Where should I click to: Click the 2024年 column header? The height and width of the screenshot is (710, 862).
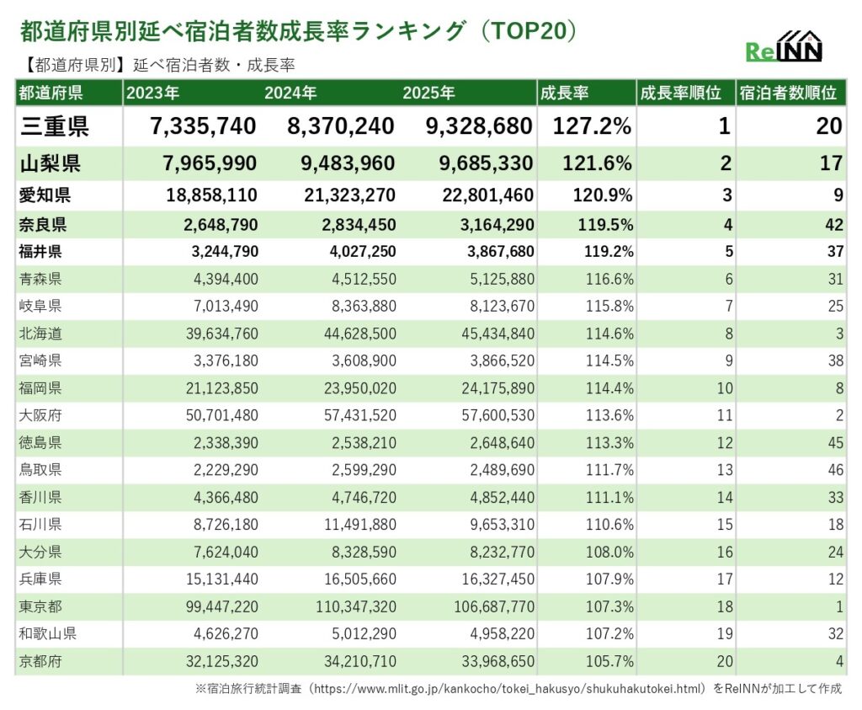[290, 93]
